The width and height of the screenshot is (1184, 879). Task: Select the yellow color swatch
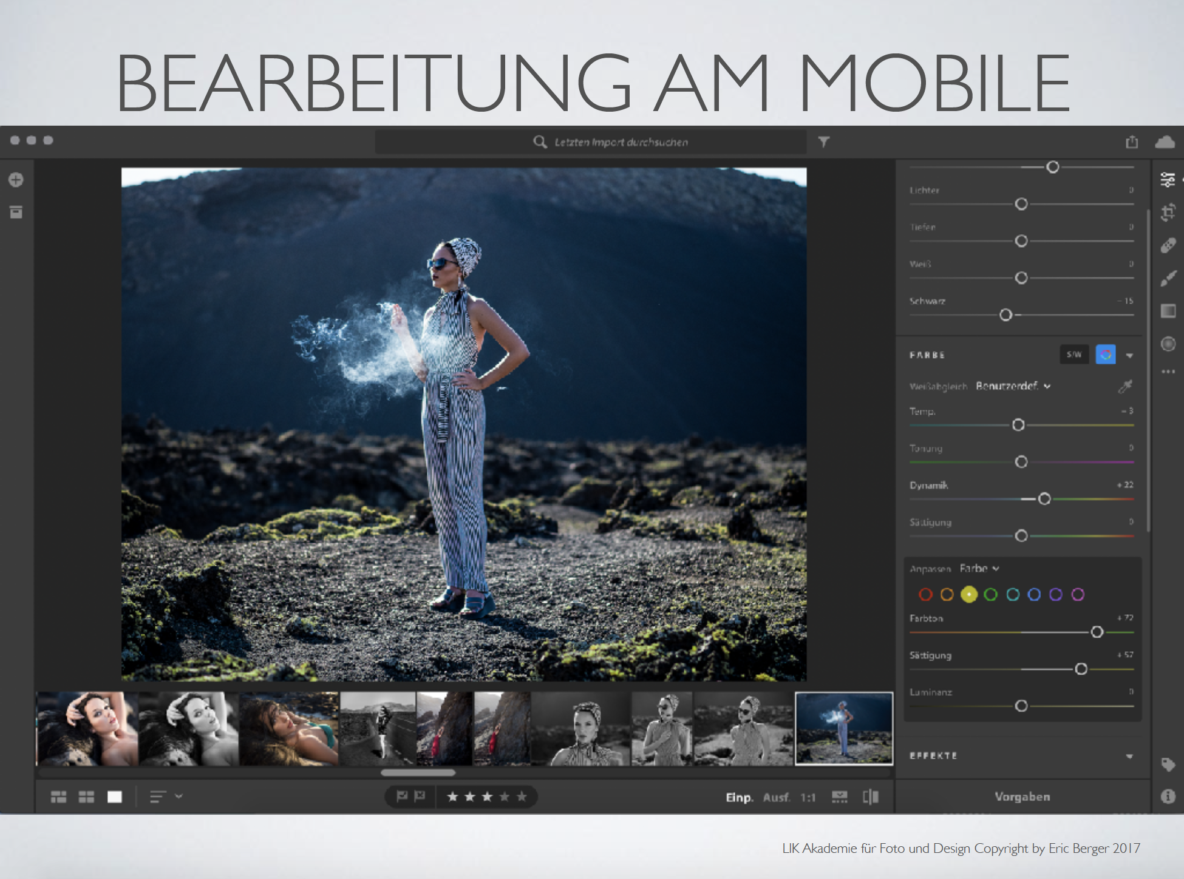pyautogui.click(x=968, y=595)
